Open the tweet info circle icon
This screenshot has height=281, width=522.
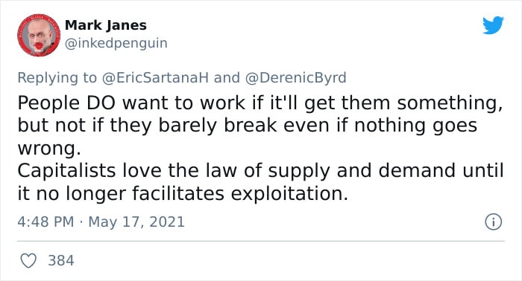tap(493, 222)
